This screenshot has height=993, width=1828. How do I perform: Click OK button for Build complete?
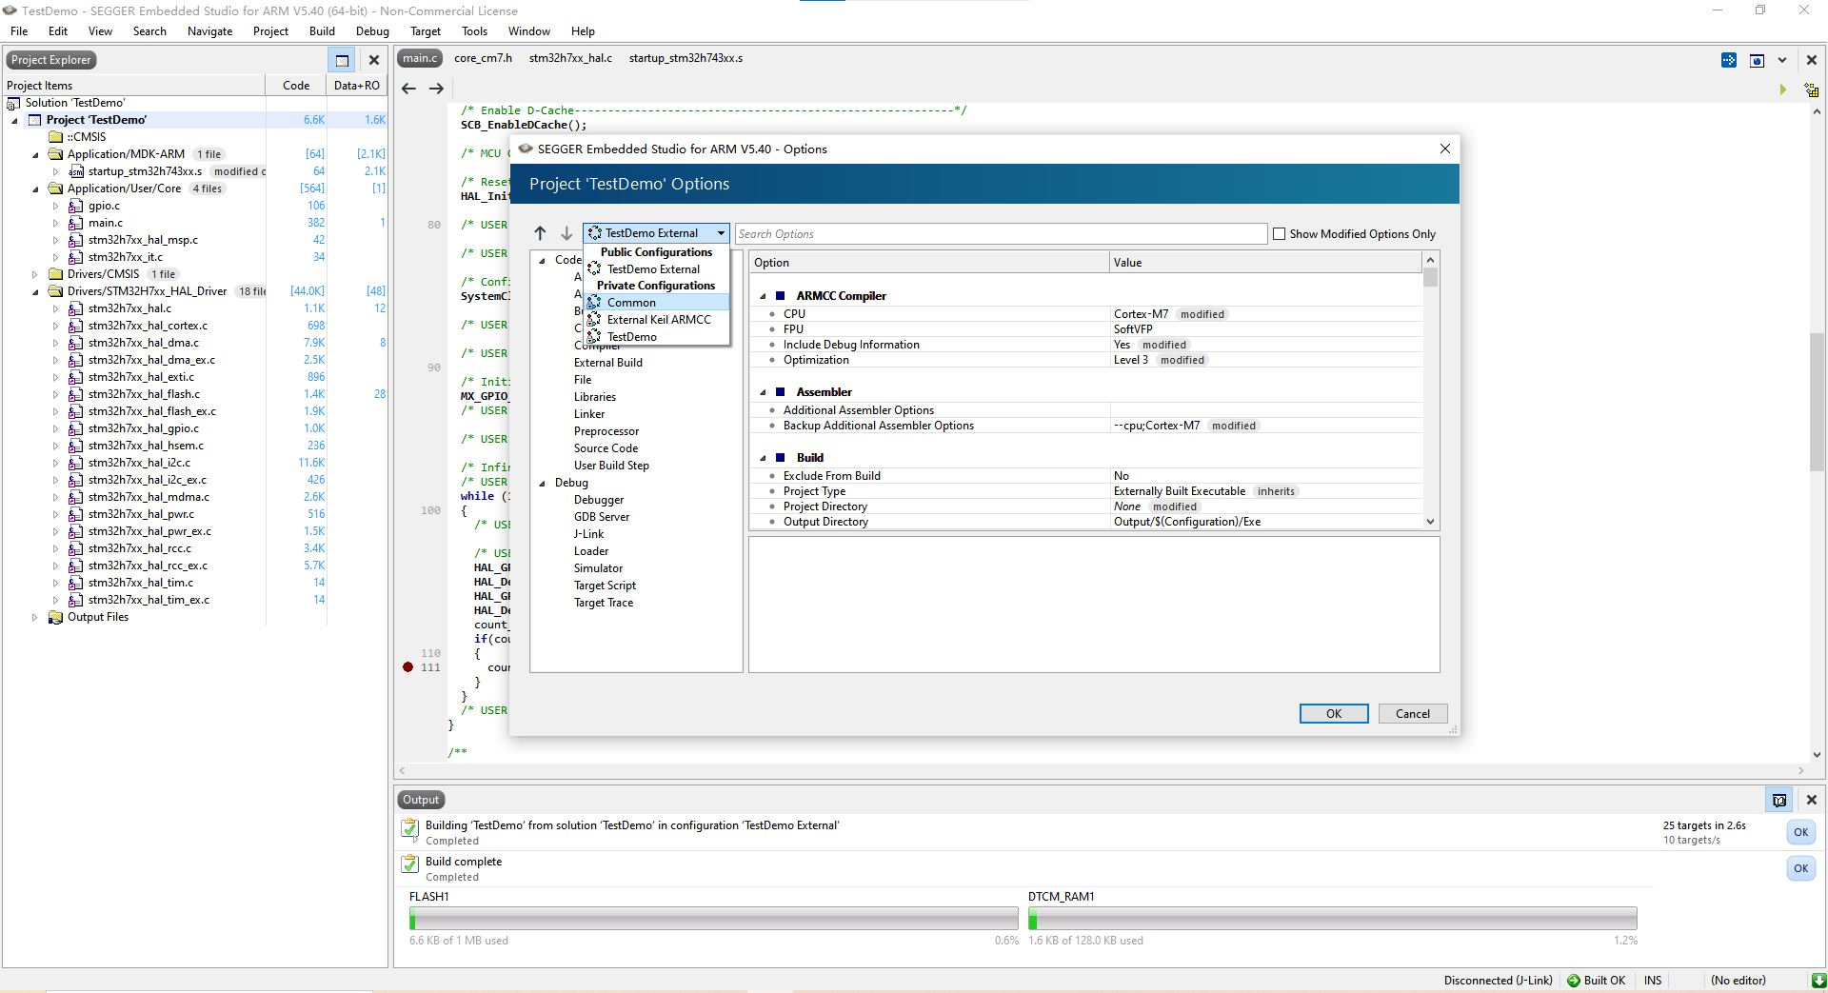1800,868
